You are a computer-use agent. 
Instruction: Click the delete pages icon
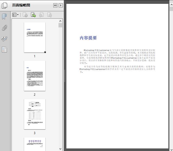(x=25, y=15)
